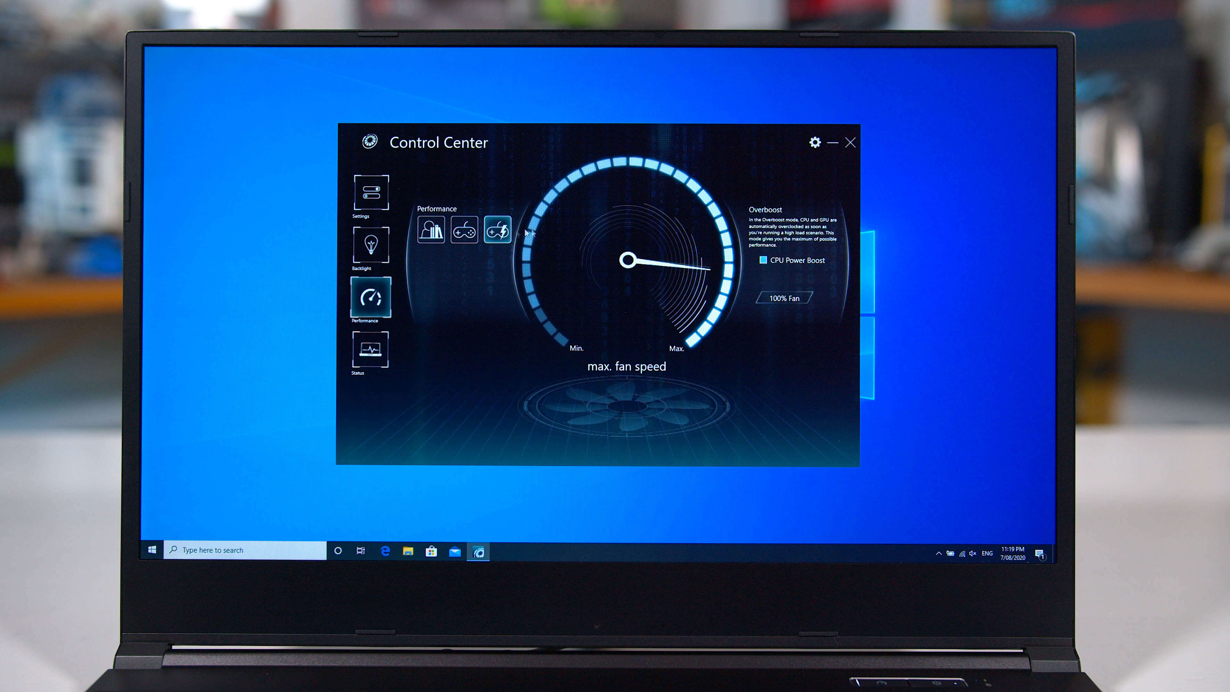Minimize the Control Center window
The width and height of the screenshot is (1230, 692).
click(832, 143)
